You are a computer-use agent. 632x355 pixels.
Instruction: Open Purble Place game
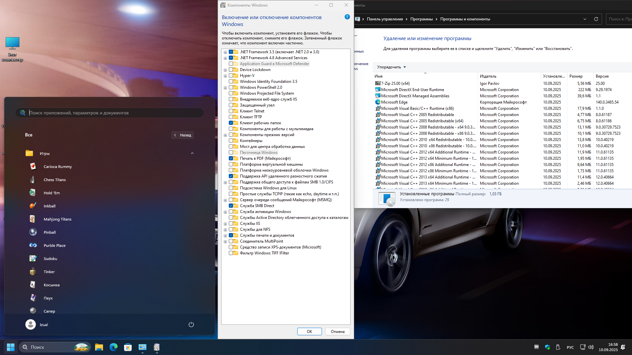[33, 245]
